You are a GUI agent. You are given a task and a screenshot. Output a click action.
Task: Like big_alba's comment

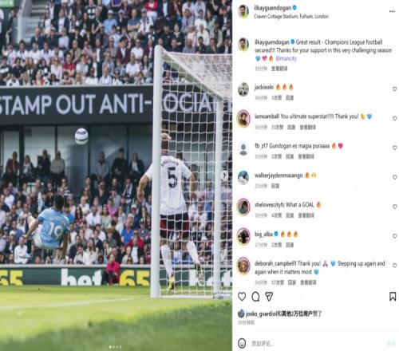pos(395,236)
